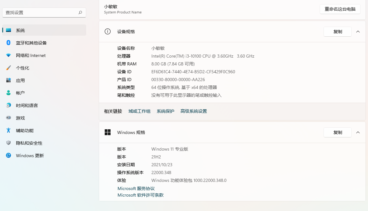
Task: Open the 应用 settings page
Action: 20,80
